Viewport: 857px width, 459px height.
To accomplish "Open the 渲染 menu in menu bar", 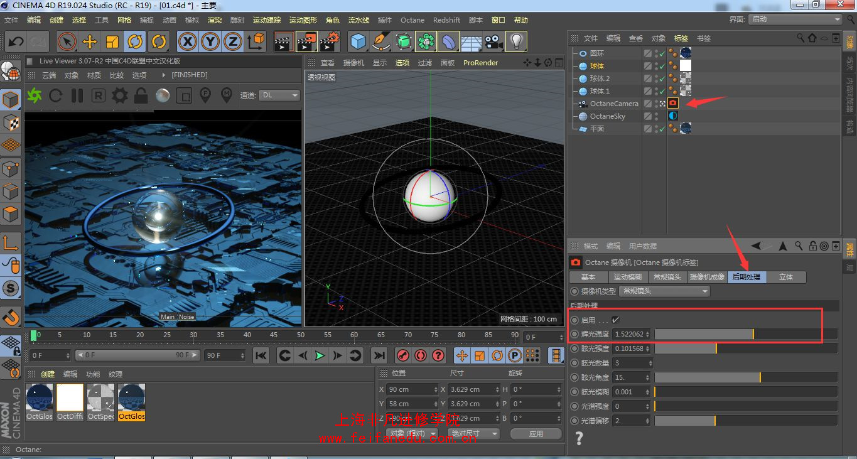I will tap(215, 20).
